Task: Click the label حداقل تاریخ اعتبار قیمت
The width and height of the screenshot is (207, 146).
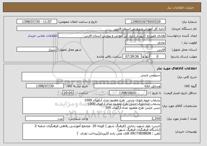Action: (180, 93)
